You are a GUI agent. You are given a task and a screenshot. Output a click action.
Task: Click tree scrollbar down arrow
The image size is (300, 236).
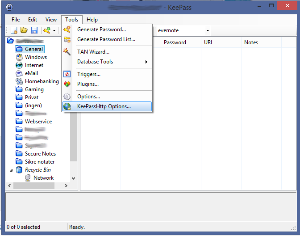pyautogui.click(x=73, y=178)
